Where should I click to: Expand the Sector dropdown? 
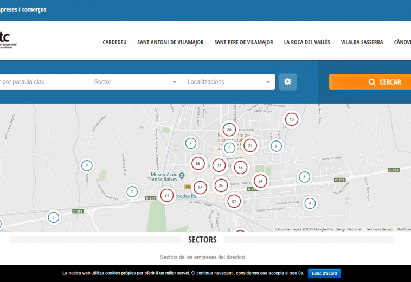tap(135, 82)
